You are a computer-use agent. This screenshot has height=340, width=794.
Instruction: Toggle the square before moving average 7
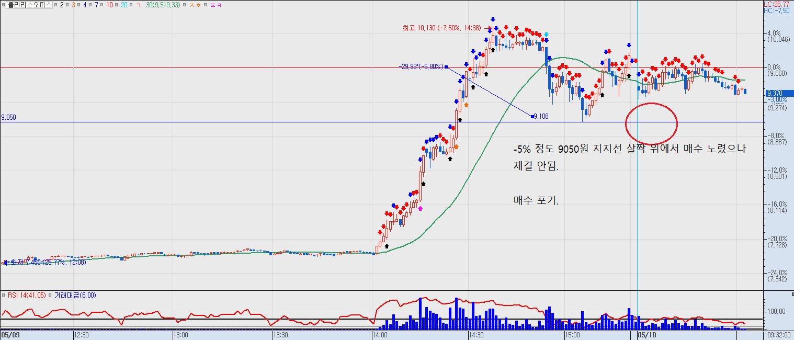90,5
